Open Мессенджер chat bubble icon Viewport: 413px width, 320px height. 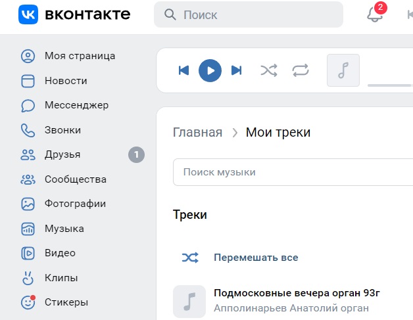coord(28,106)
